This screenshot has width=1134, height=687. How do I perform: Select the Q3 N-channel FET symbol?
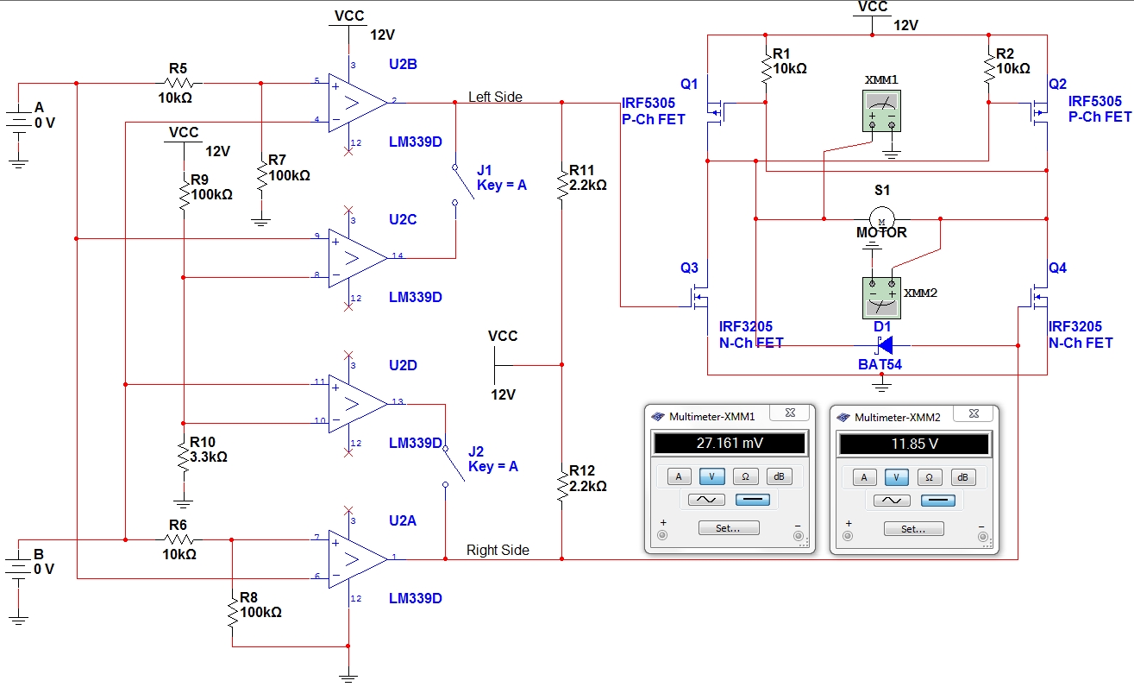point(699,299)
